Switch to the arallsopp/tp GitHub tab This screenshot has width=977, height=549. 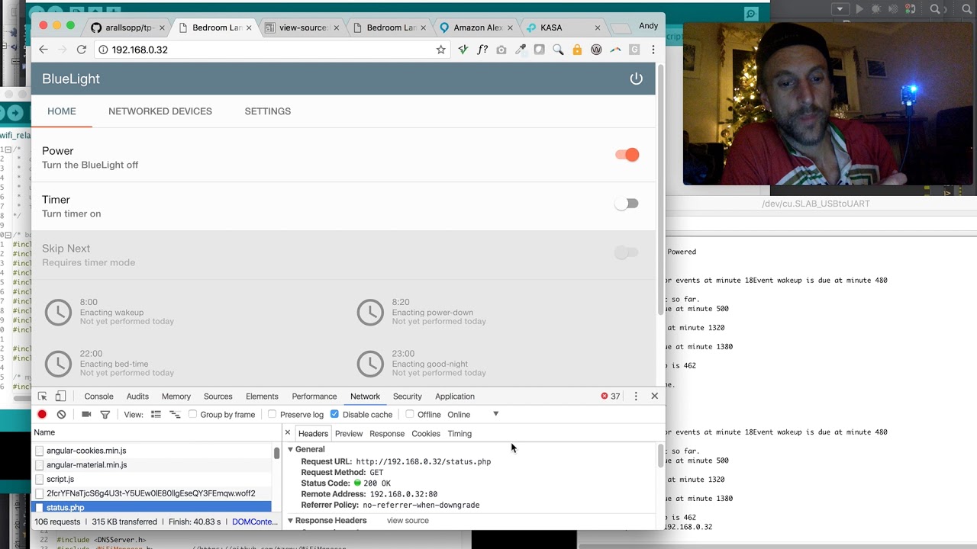click(x=128, y=27)
